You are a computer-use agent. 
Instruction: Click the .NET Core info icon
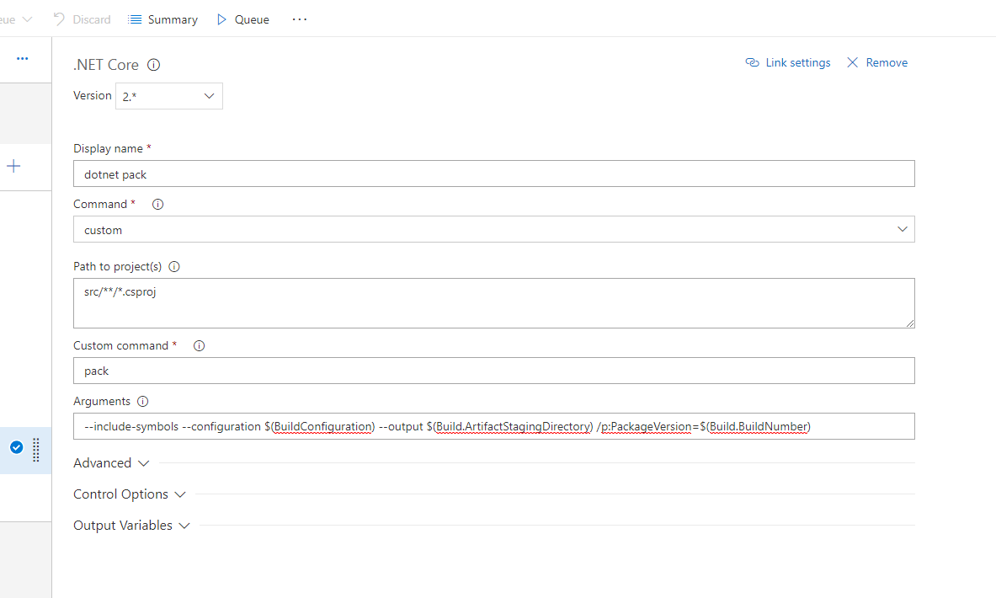coord(154,65)
